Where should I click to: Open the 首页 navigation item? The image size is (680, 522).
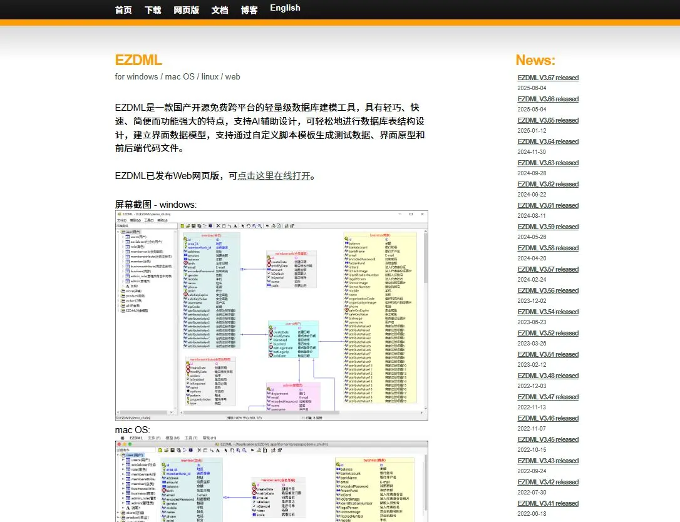click(x=123, y=10)
